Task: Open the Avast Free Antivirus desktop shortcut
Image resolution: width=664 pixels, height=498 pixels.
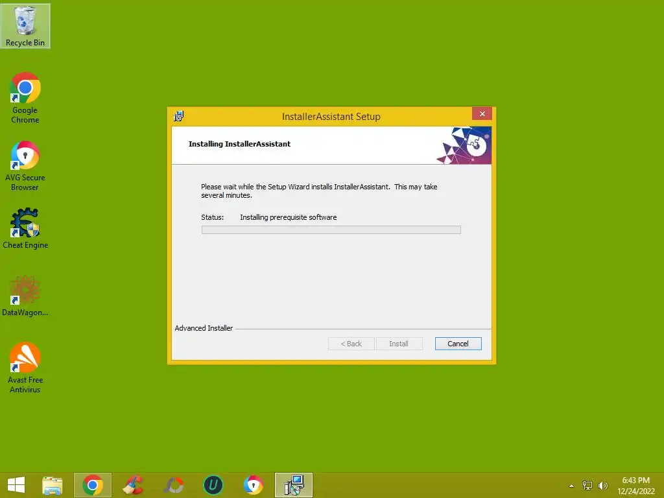Action: [25, 368]
